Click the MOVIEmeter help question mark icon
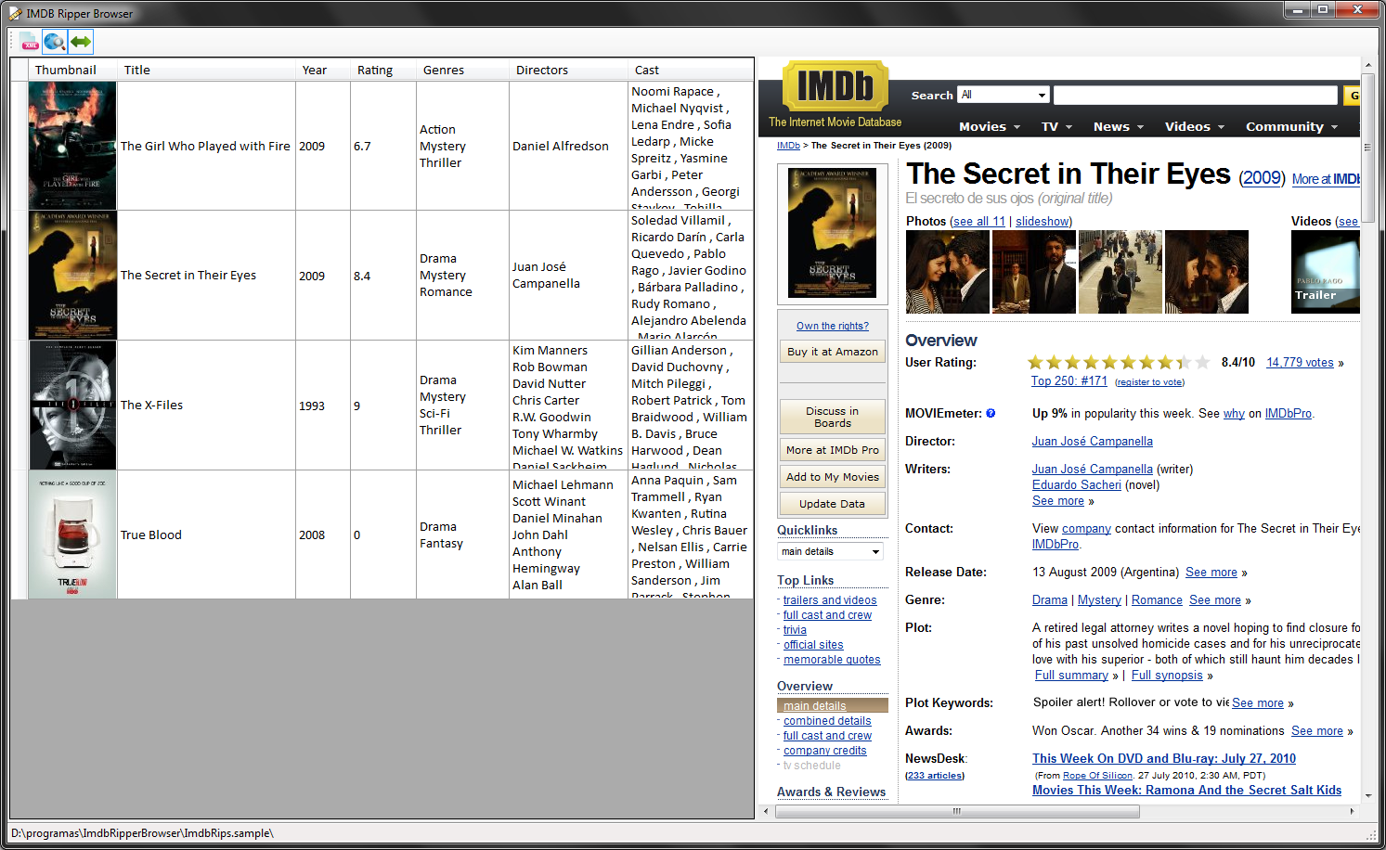Image resolution: width=1386 pixels, height=850 pixels. (x=991, y=413)
